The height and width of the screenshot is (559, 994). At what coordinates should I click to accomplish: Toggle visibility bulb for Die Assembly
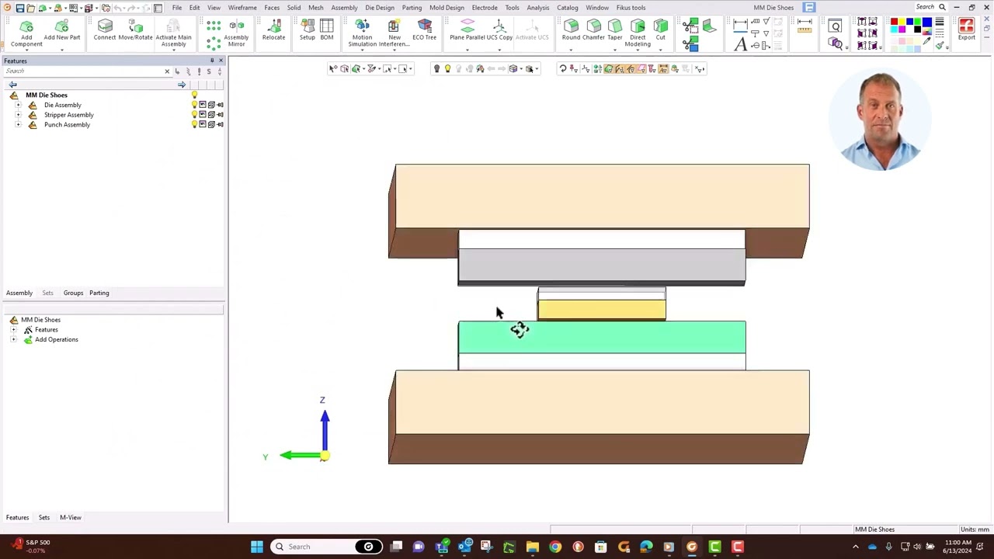tap(194, 105)
